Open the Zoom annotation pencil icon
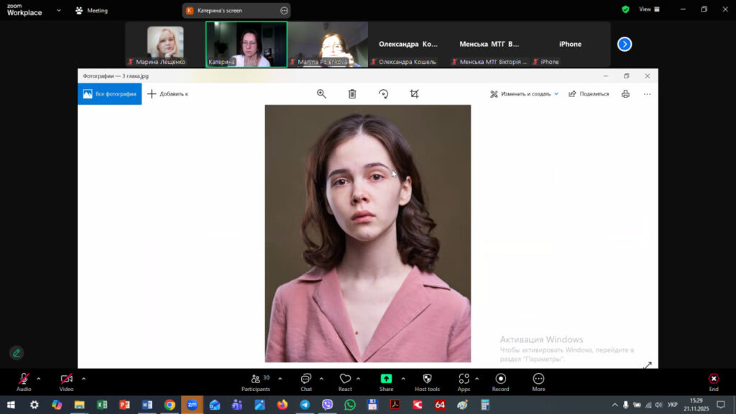The image size is (736, 414). [17, 352]
